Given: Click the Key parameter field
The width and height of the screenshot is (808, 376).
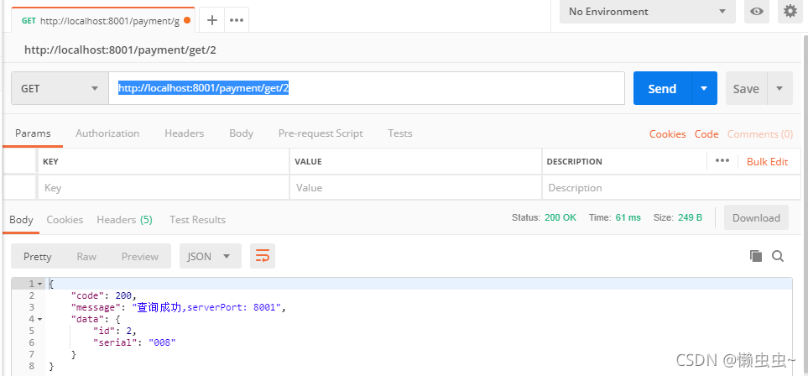Looking at the screenshot, I should pos(164,188).
